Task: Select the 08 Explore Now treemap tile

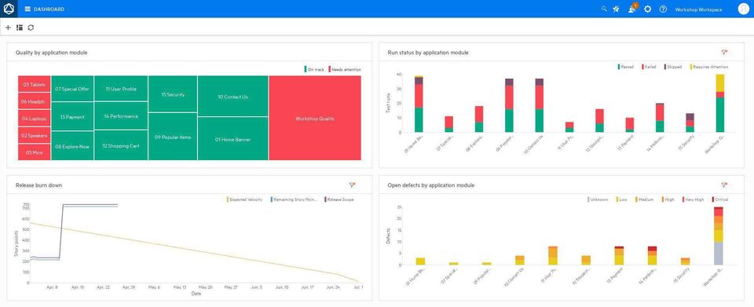Action: click(x=72, y=146)
